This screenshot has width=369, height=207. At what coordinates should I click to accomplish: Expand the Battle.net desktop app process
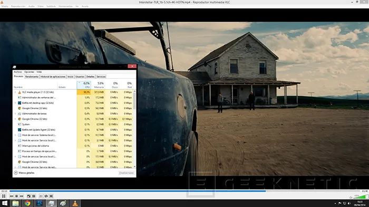coord(15,103)
